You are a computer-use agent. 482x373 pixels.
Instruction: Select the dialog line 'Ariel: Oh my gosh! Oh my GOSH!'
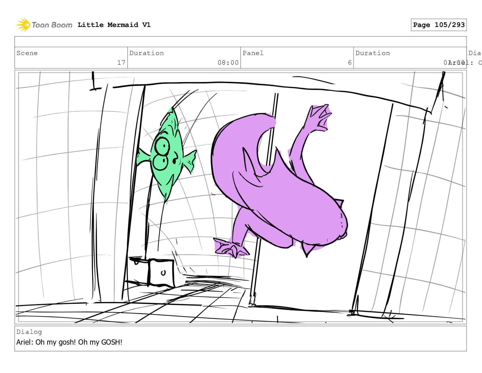click(x=69, y=342)
